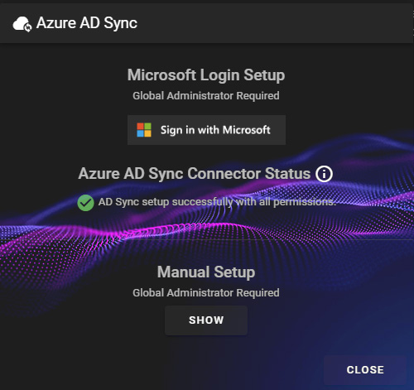Click 'AD Sync setup successfully' status message
414x390 pixels.
pos(217,202)
